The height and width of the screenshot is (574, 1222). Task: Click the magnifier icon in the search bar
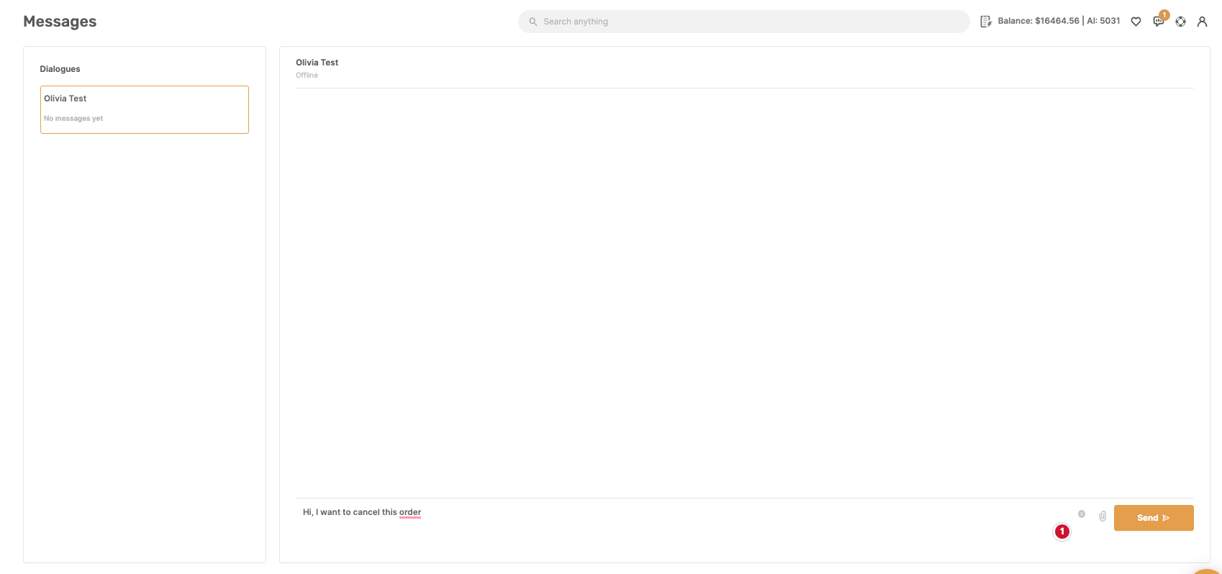pos(533,22)
